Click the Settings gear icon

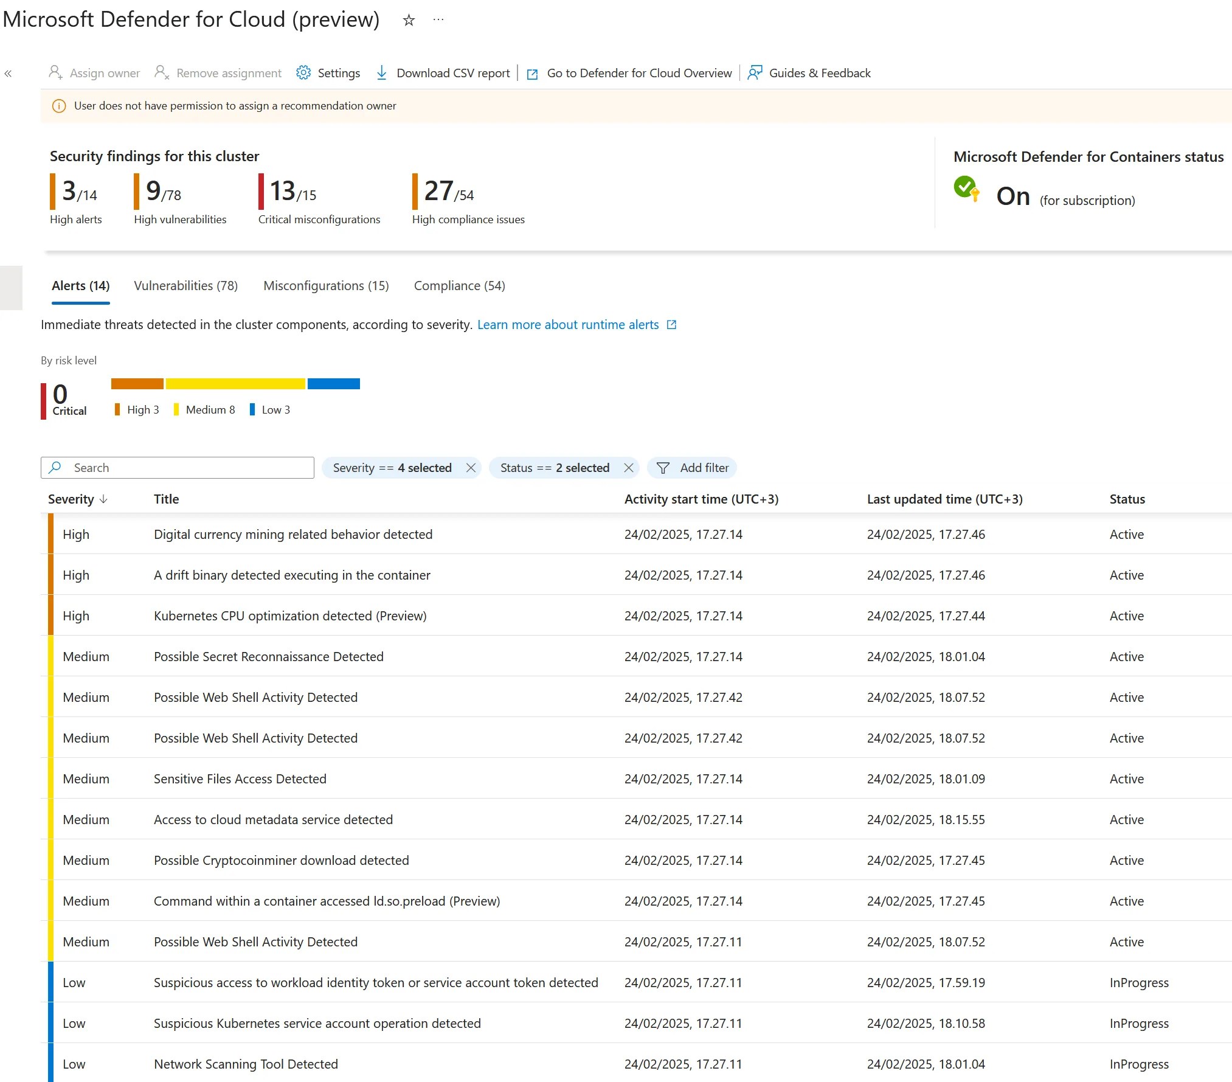303,73
